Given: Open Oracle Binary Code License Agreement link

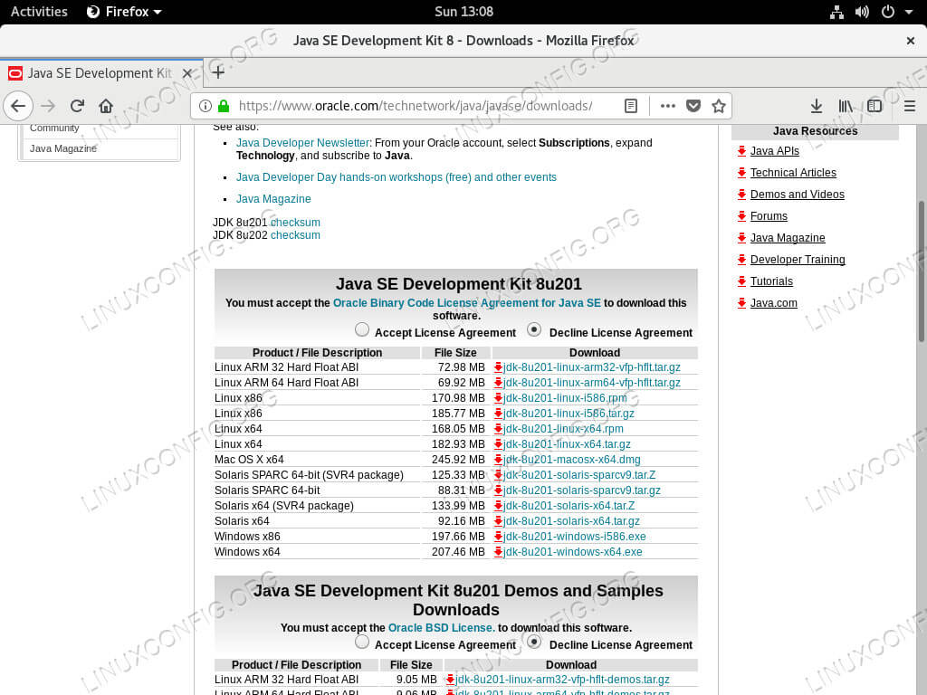Looking at the screenshot, I should 467,303.
